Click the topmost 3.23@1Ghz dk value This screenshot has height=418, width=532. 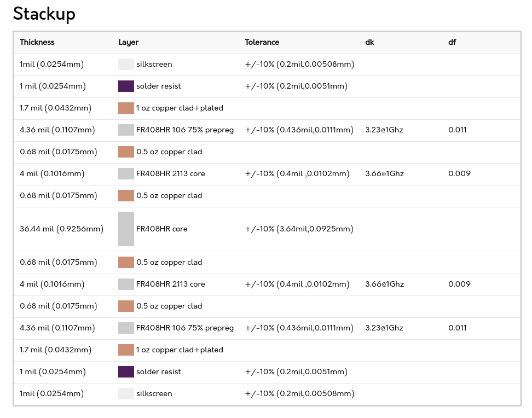tap(384, 130)
